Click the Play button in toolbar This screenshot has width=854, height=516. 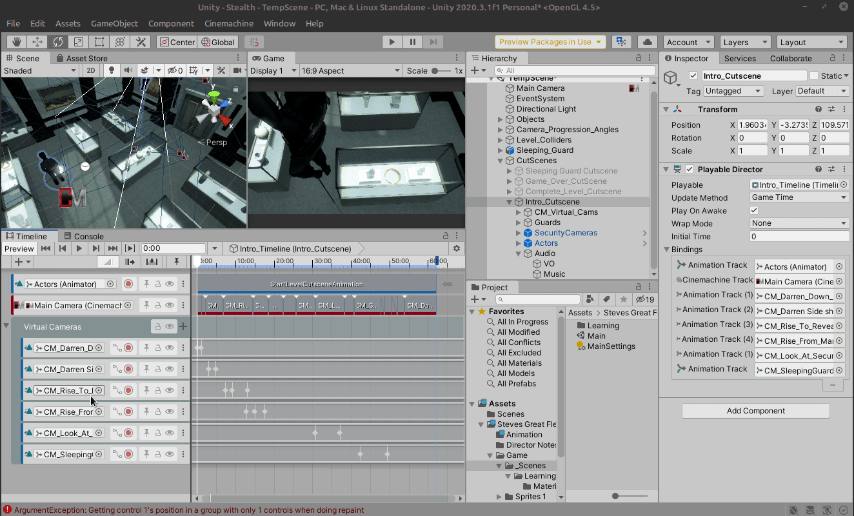click(x=392, y=42)
